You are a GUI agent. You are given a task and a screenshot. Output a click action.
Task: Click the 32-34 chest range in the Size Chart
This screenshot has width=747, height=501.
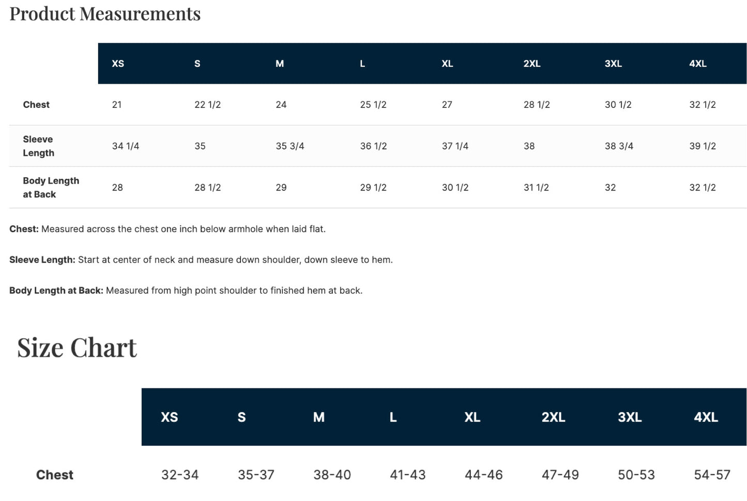(x=180, y=475)
